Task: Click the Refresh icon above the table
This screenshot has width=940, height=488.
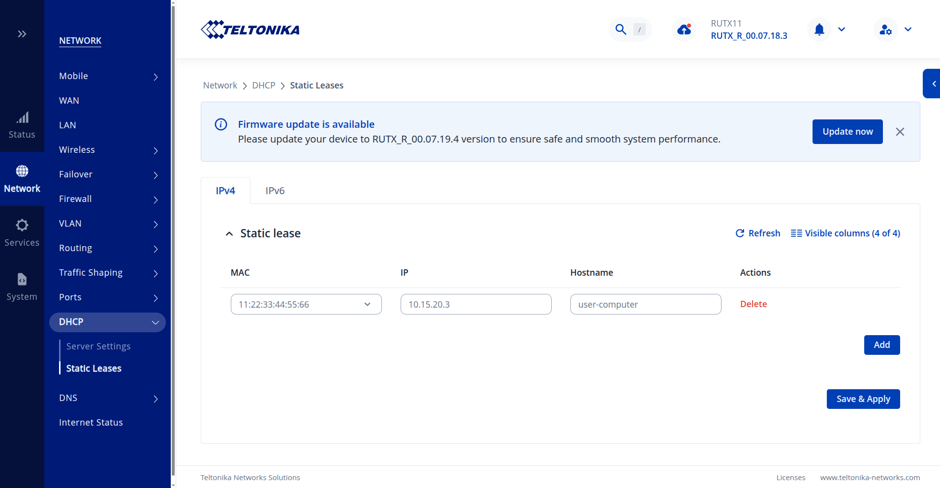Action: coord(741,233)
